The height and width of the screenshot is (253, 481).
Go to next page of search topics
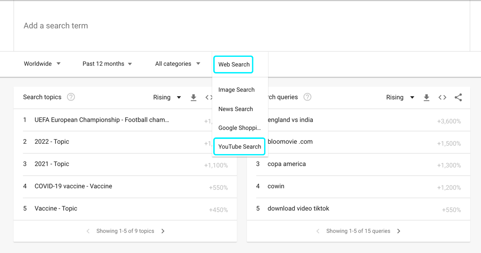[x=163, y=231]
